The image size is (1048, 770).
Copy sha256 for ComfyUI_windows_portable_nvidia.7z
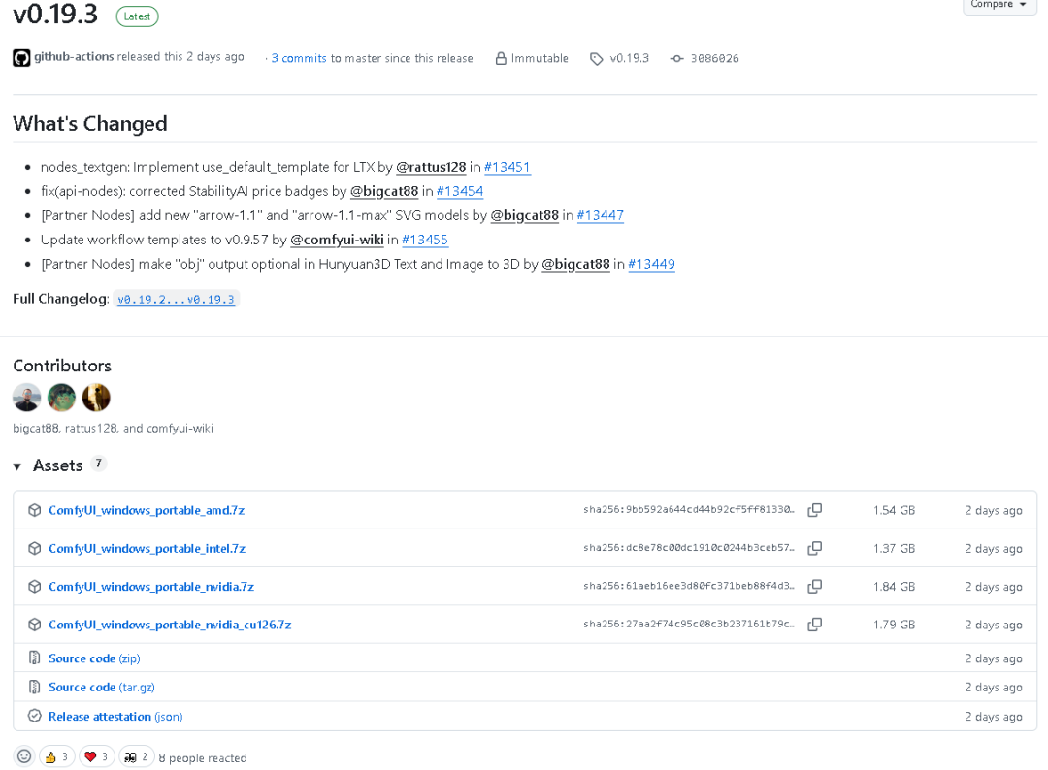click(814, 587)
